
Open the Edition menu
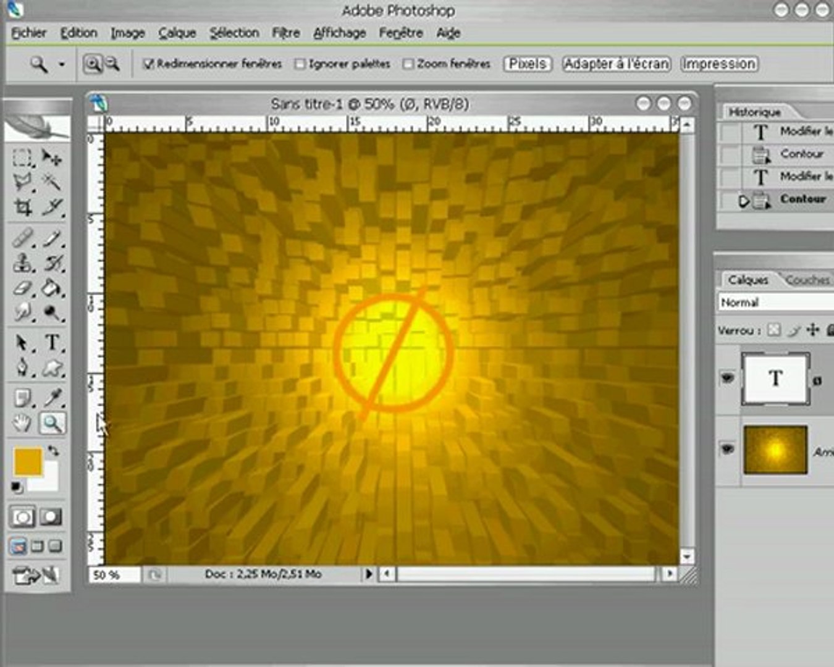(78, 33)
